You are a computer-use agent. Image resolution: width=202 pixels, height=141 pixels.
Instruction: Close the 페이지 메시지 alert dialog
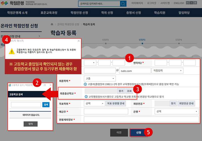pos(79,41)
